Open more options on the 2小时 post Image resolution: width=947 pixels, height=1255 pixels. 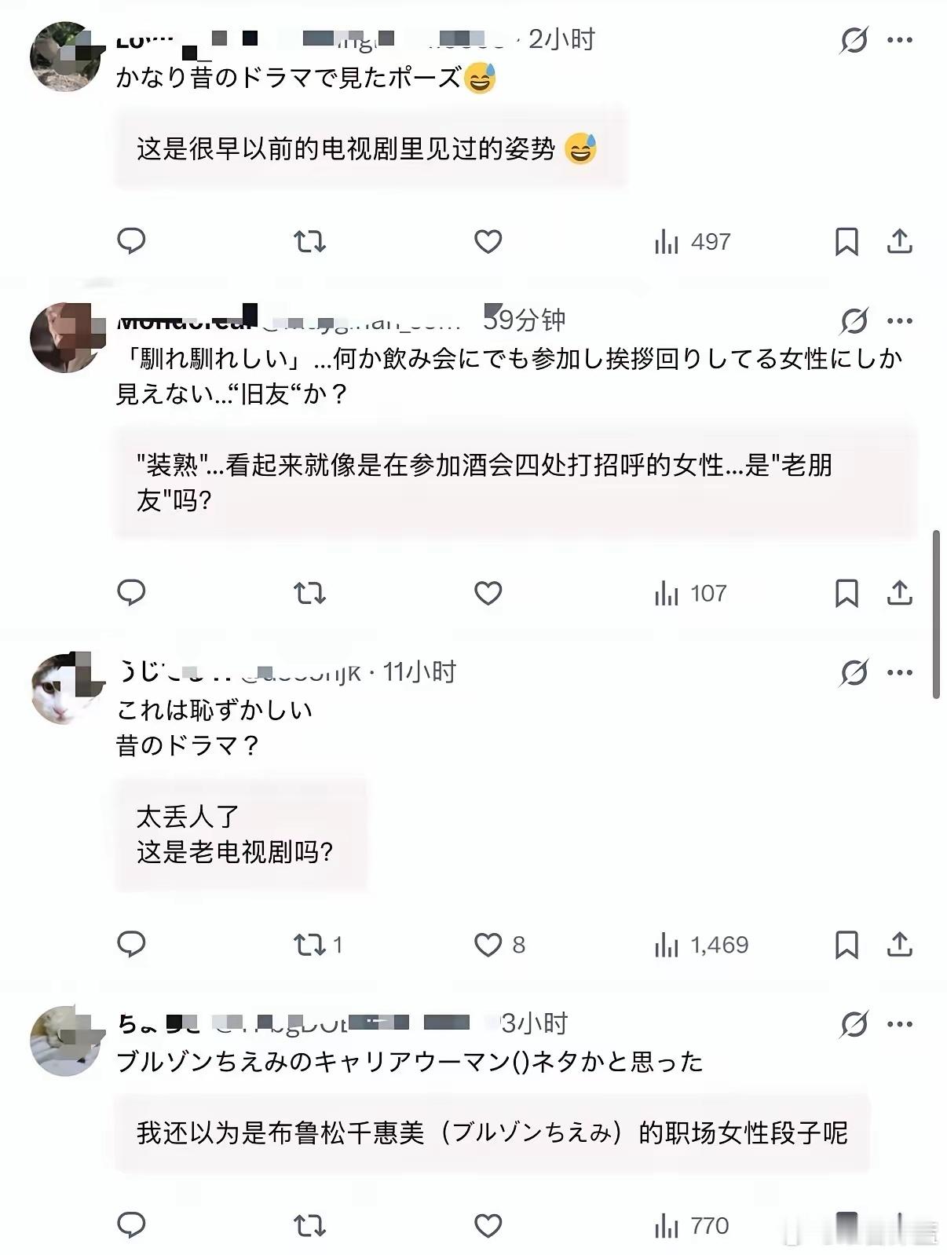coord(900,39)
